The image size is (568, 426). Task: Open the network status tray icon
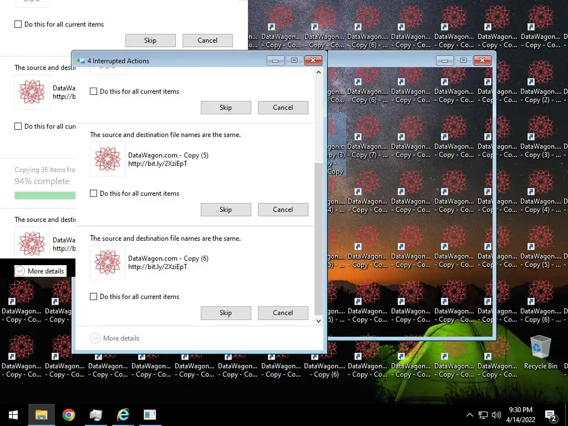point(483,415)
